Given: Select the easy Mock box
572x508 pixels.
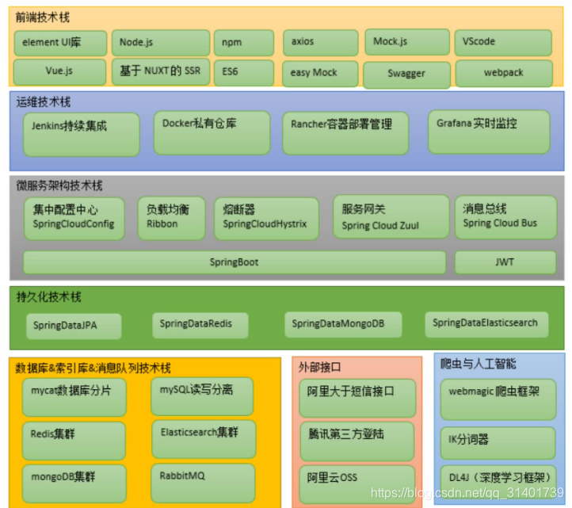Looking at the screenshot, I should (320, 74).
